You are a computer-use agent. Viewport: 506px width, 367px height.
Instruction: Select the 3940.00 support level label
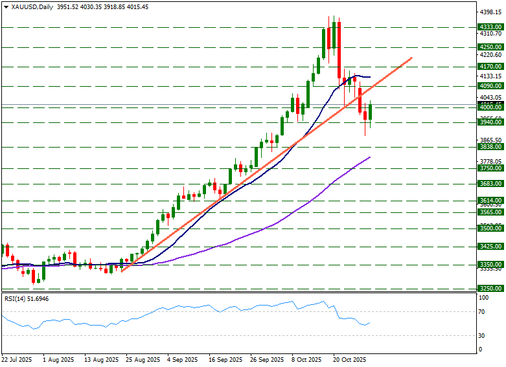(x=490, y=122)
